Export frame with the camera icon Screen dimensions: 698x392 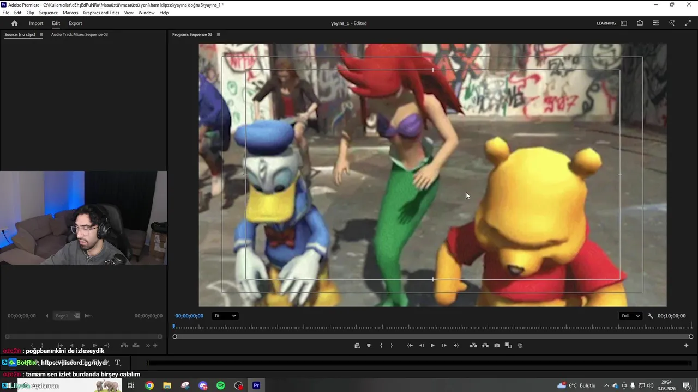point(497,346)
